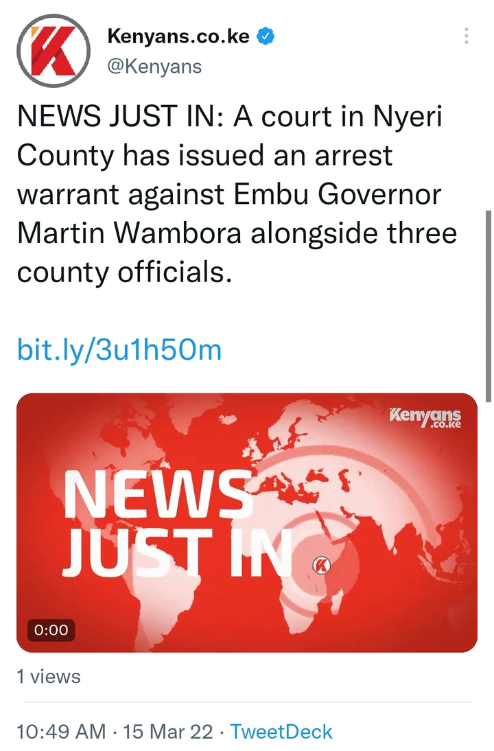Click the page scrollbar thumb
Image resolution: width=494 pixels, height=751 pixels.
tap(489, 306)
